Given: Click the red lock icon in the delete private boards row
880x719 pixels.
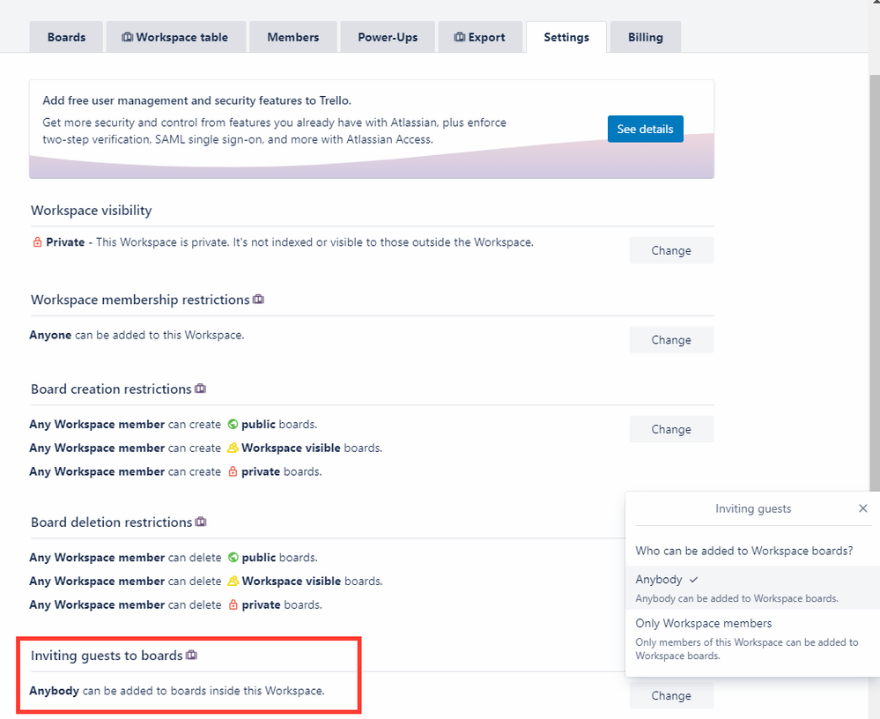Looking at the screenshot, I should pyautogui.click(x=233, y=604).
